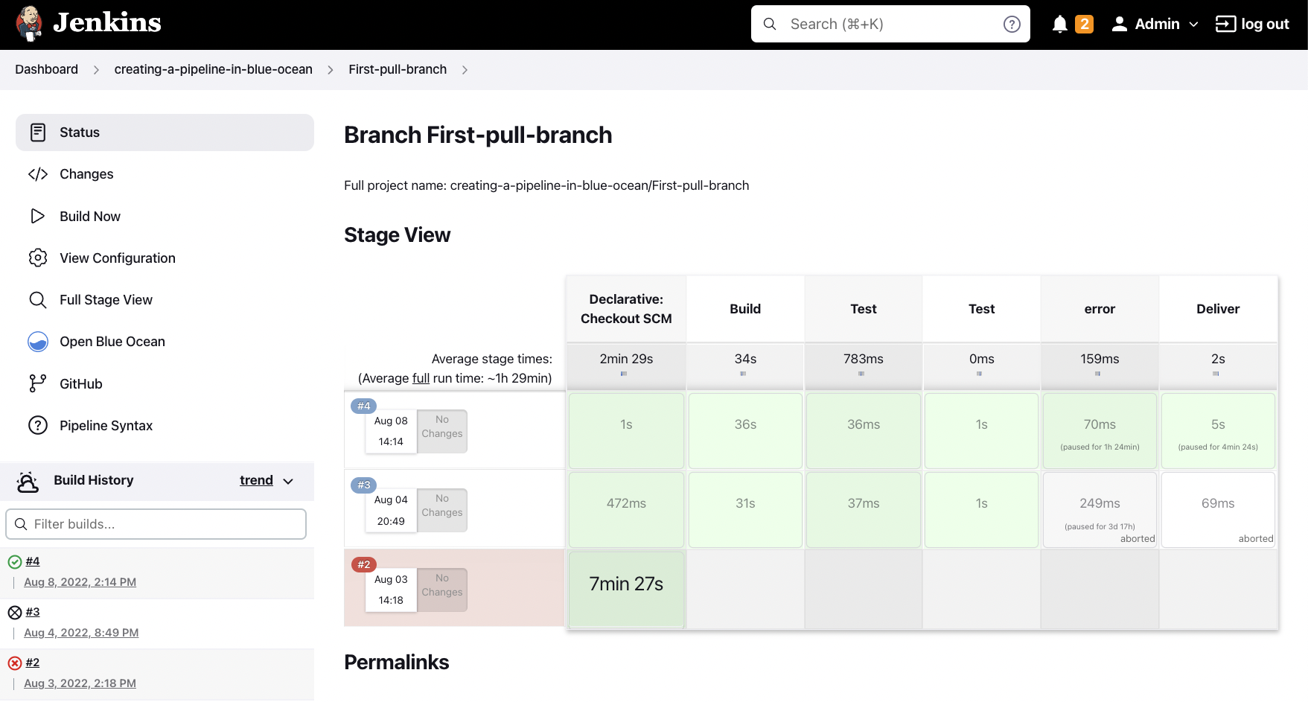Expand the breadcrumb chevron after First-pull-branch
The image size is (1308, 702).
click(465, 69)
